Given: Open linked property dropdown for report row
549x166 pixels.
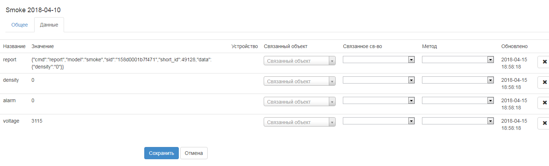Looking at the screenshot, I should pos(378,60).
